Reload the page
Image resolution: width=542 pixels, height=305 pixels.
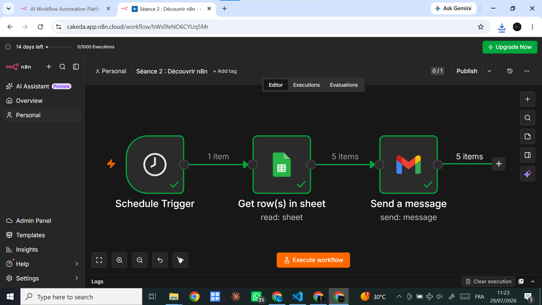click(40, 27)
